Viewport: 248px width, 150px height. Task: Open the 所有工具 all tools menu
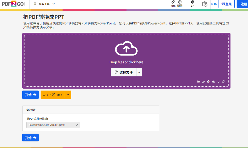point(44,4)
